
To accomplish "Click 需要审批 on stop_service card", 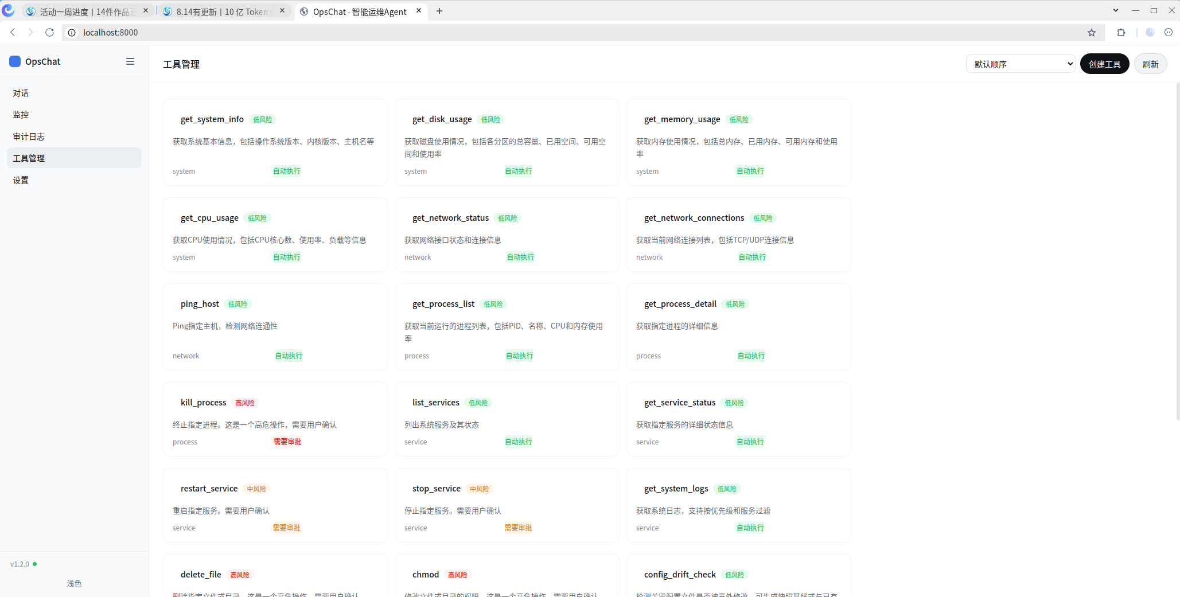I will pyautogui.click(x=519, y=528).
